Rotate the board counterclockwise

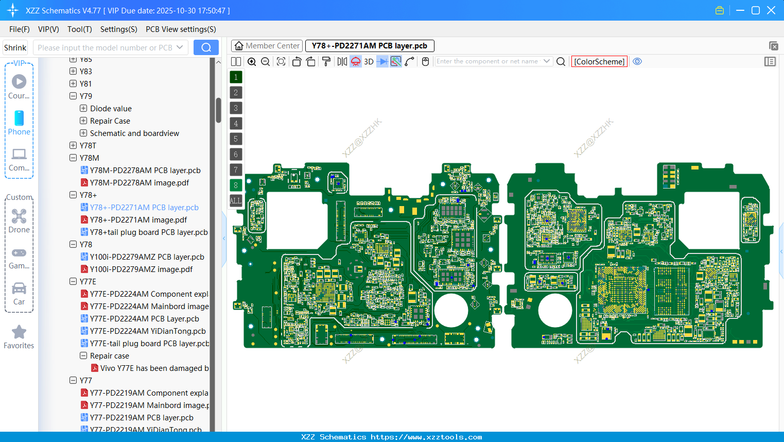[297, 62]
